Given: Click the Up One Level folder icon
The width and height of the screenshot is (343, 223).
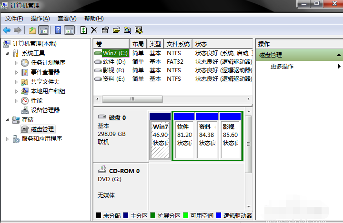Looking at the screenshot, I should tap(32, 30).
